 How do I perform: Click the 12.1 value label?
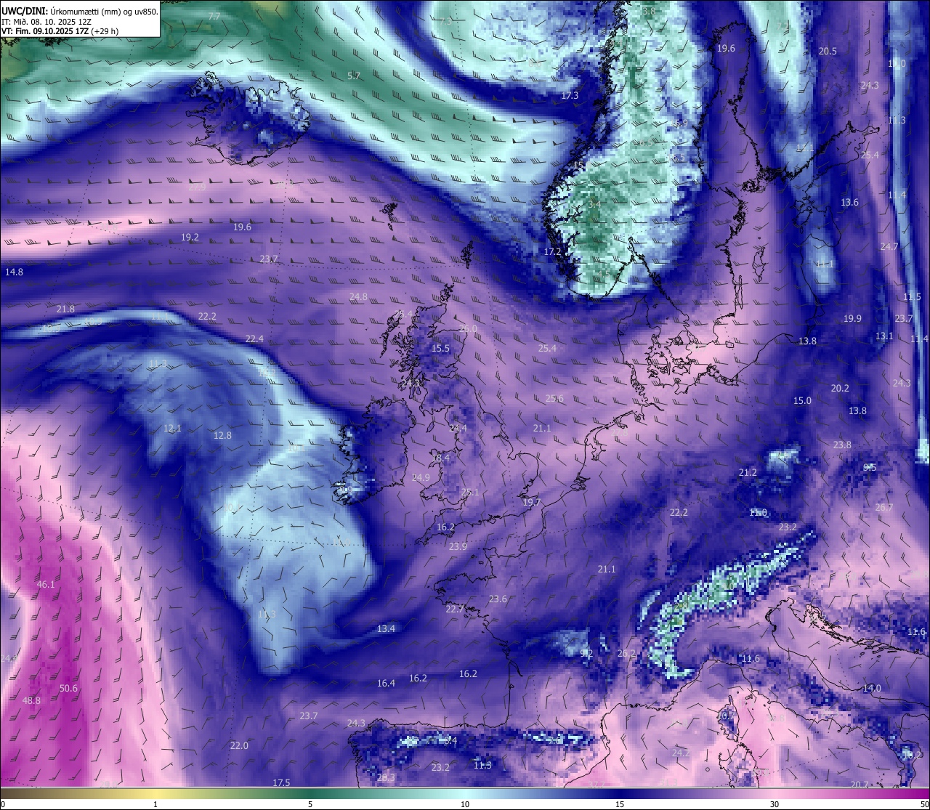(x=172, y=428)
